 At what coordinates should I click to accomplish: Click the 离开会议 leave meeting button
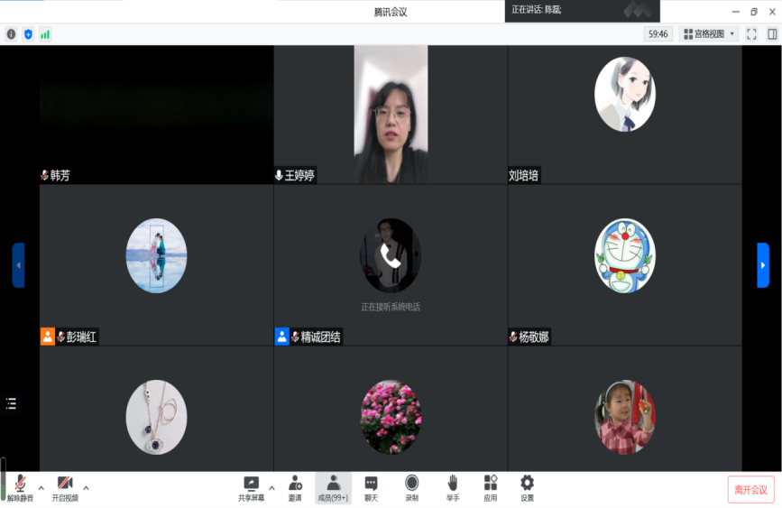point(750,489)
